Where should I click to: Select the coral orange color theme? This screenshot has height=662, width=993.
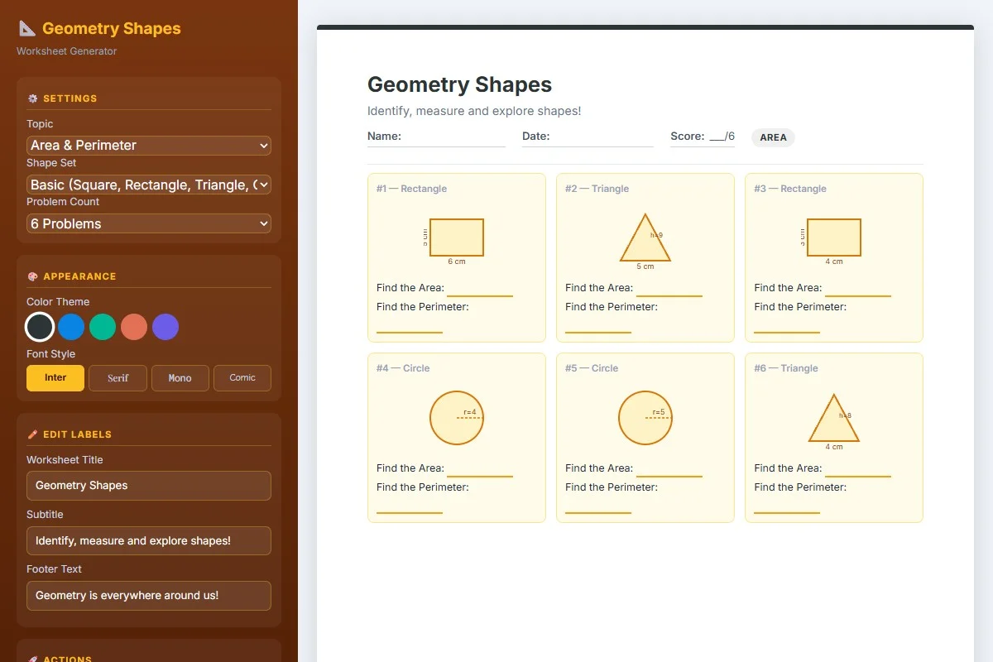(134, 327)
